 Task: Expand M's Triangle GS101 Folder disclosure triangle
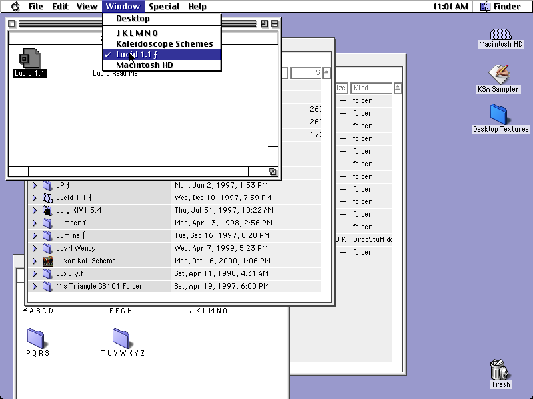pos(35,287)
